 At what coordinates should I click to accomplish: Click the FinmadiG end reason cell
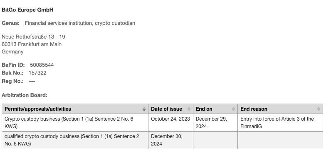point(280,123)
